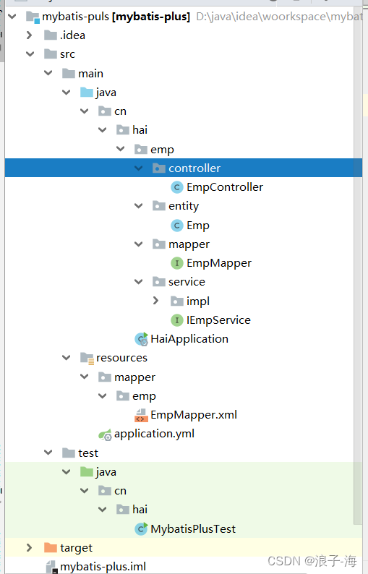Click the project tree vertical scrollbar
Screen dimensions: 368x574
pyautogui.click(x=358, y=267)
